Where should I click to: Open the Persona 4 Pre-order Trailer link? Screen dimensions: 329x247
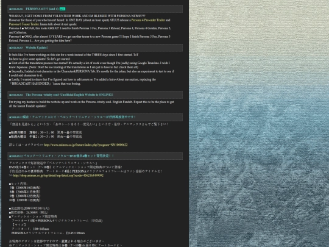(148, 20)
